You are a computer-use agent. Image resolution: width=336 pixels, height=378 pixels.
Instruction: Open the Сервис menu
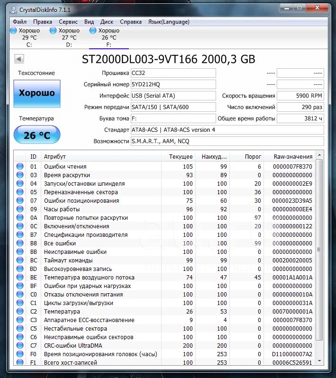(68, 22)
